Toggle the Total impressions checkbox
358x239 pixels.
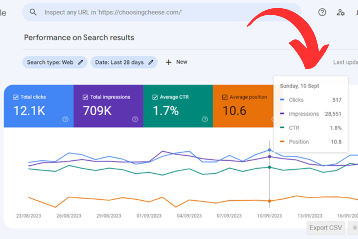(x=85, y=97)
